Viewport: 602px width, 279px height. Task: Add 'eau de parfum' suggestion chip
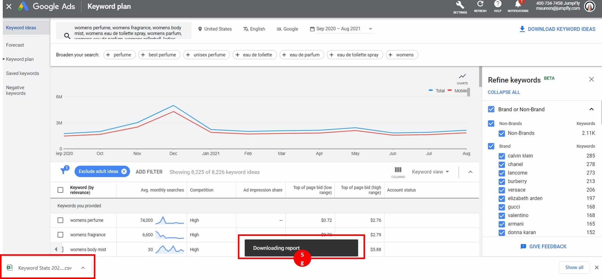(x=302, y=55)
